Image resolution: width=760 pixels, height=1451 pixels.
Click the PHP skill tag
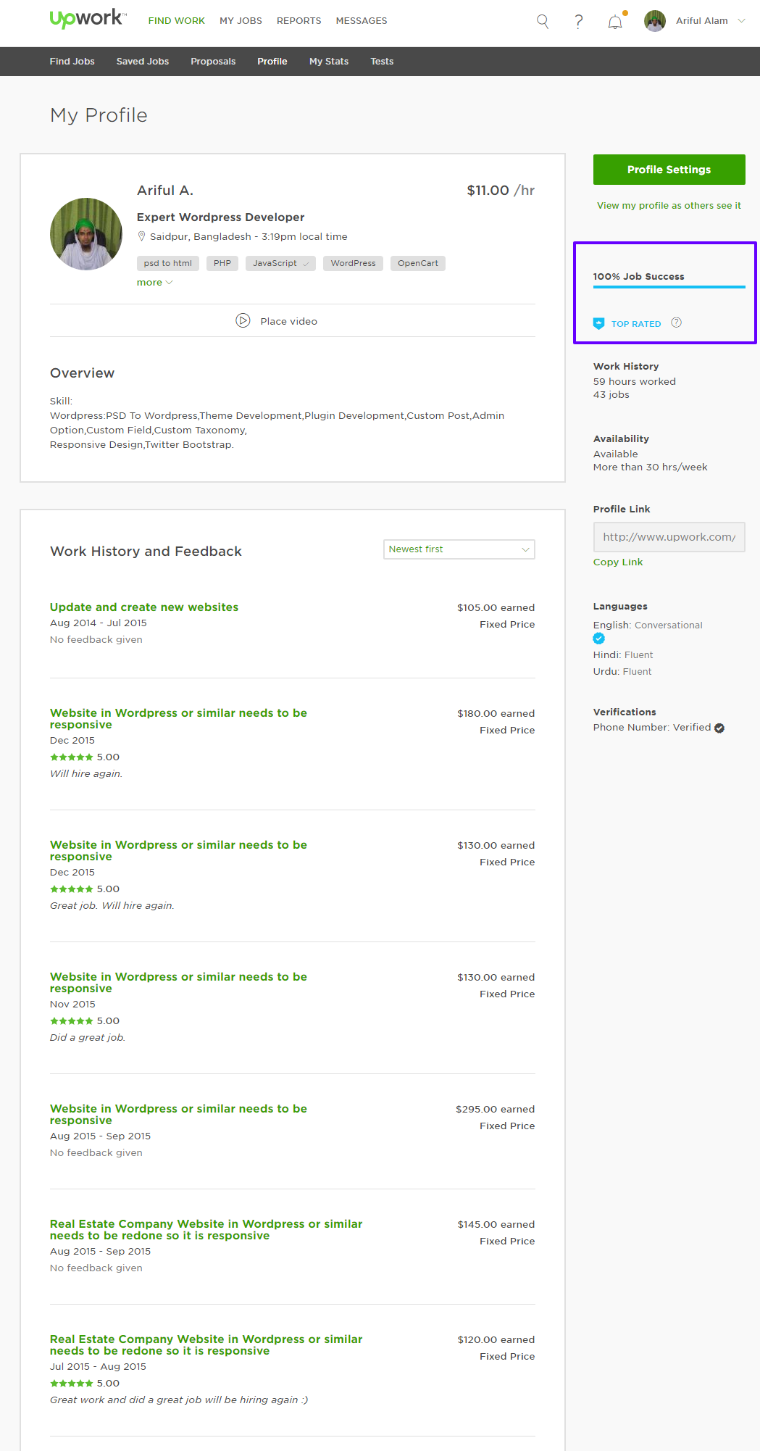click(x=222, y=264)
